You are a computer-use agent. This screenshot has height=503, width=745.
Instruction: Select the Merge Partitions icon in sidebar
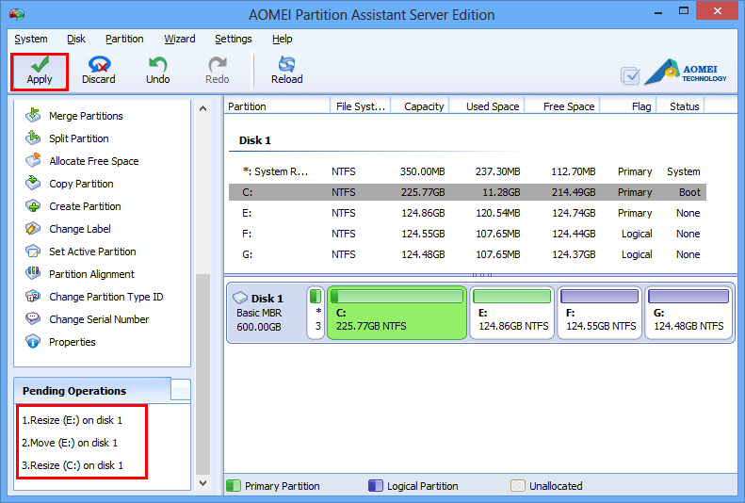[x=33, y=116]
